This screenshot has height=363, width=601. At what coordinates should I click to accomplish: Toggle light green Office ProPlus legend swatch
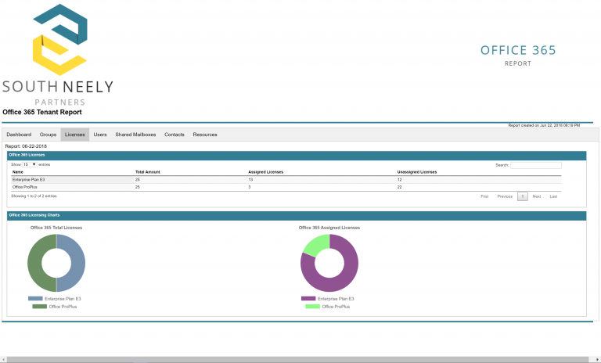coord(312,306)
